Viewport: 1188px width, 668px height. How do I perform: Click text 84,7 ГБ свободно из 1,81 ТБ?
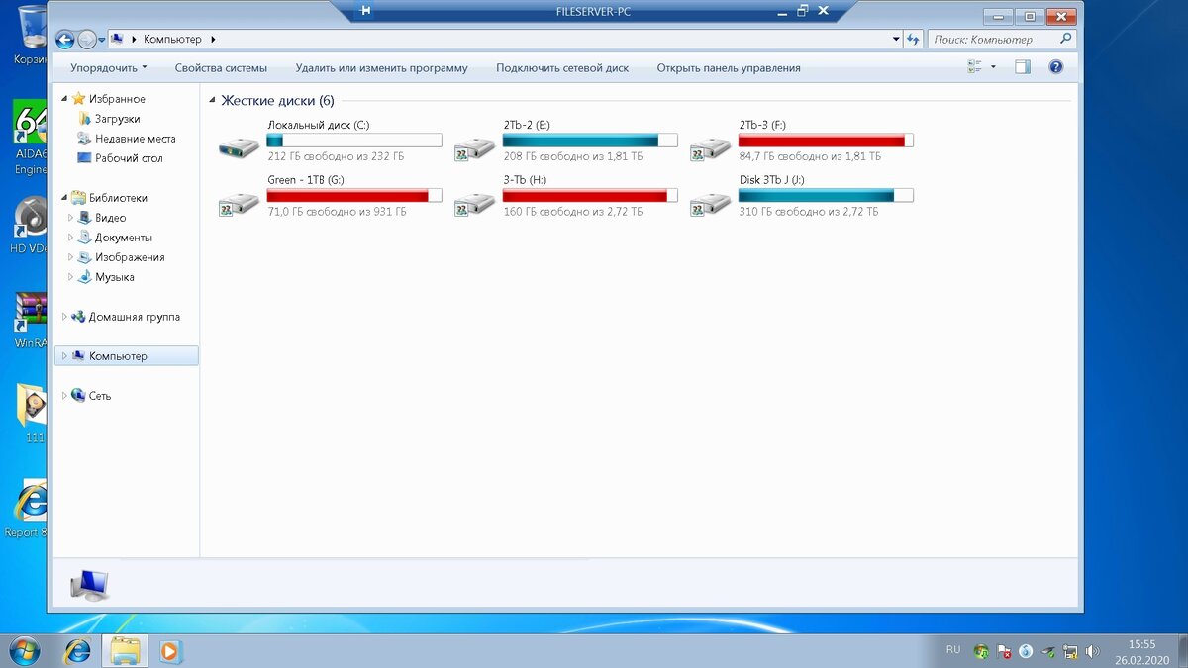coord(809,156)
